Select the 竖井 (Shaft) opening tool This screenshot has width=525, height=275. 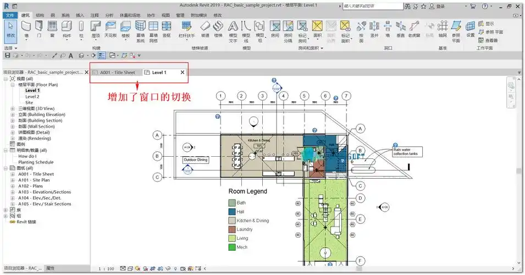pos(374,30)
